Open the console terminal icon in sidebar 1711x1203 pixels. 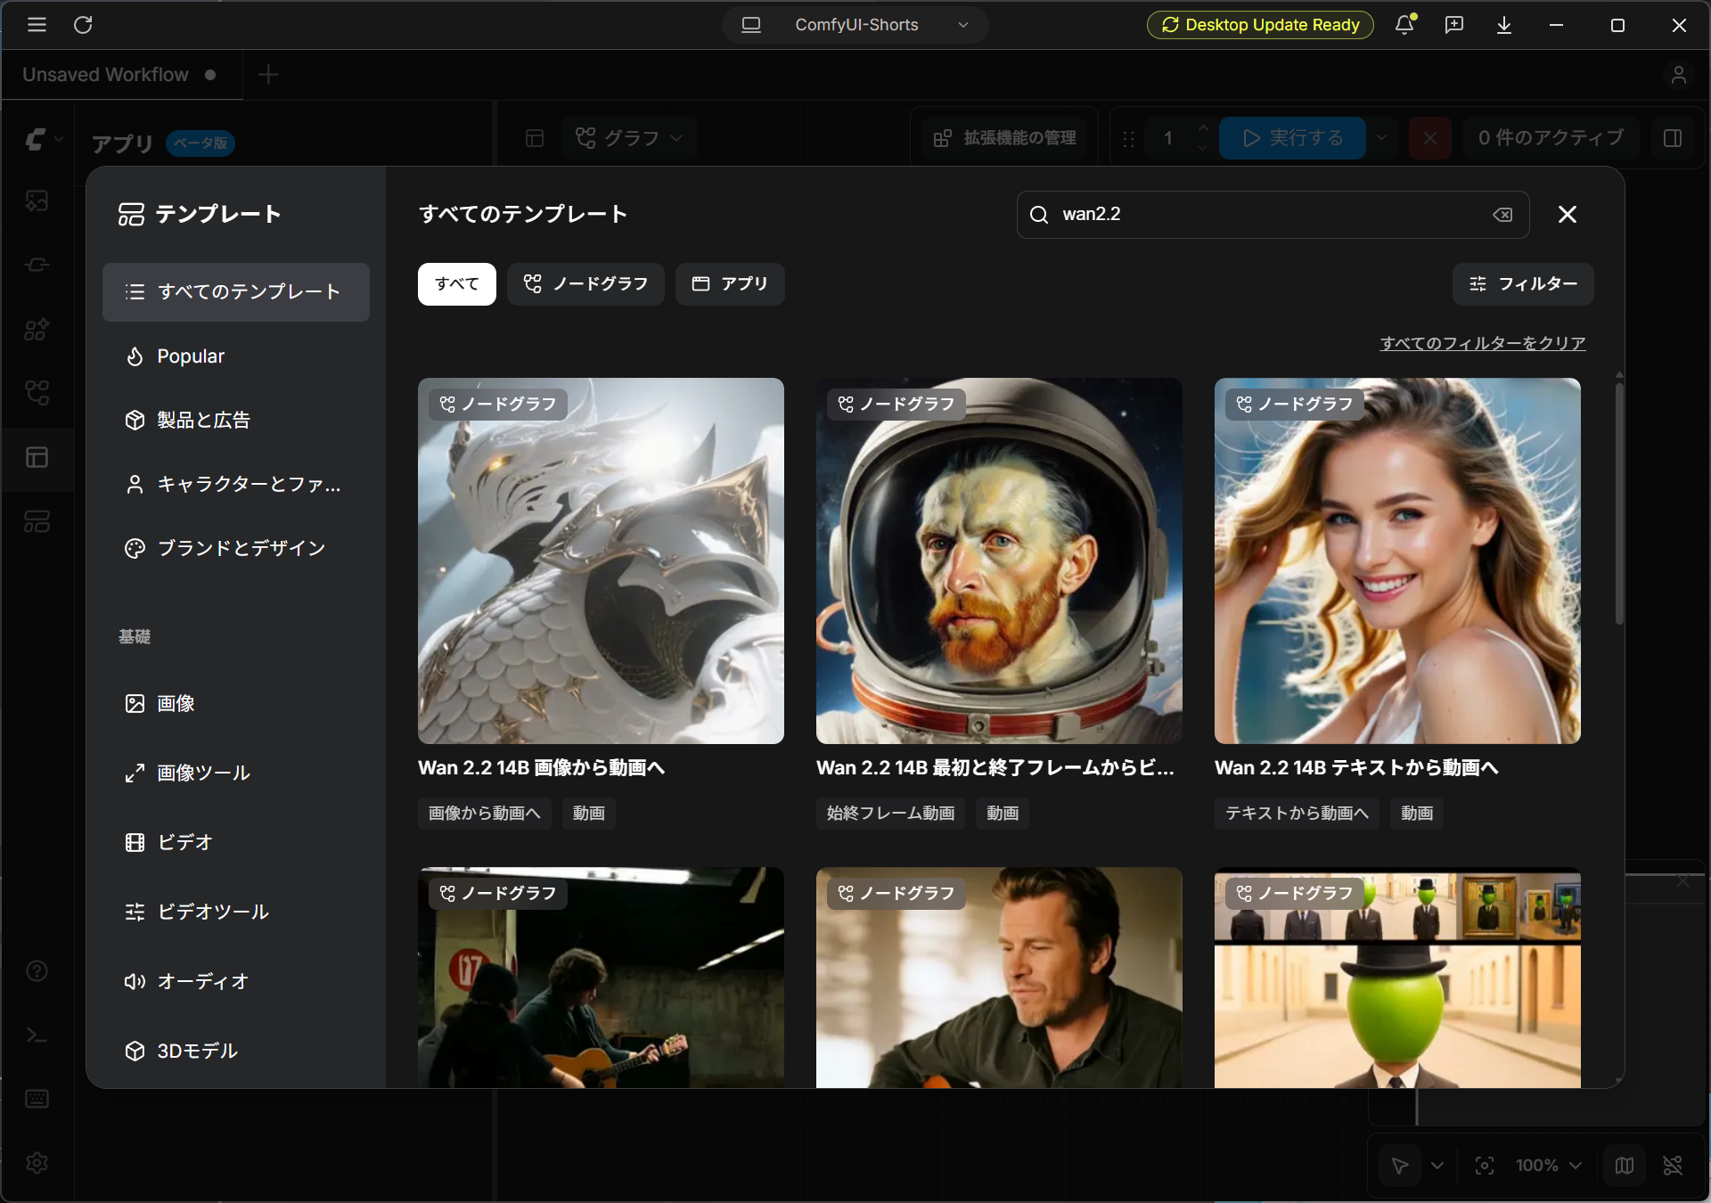37,1035
